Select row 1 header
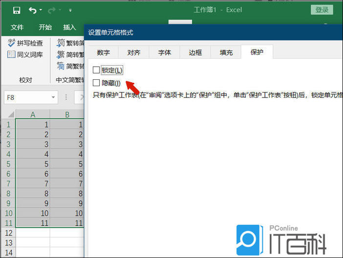The image size is (343, 258). point(8,124)
